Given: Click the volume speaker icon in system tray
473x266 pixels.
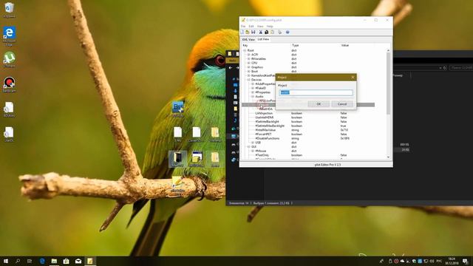Looking at the screenshot, I should coord(432,261).
